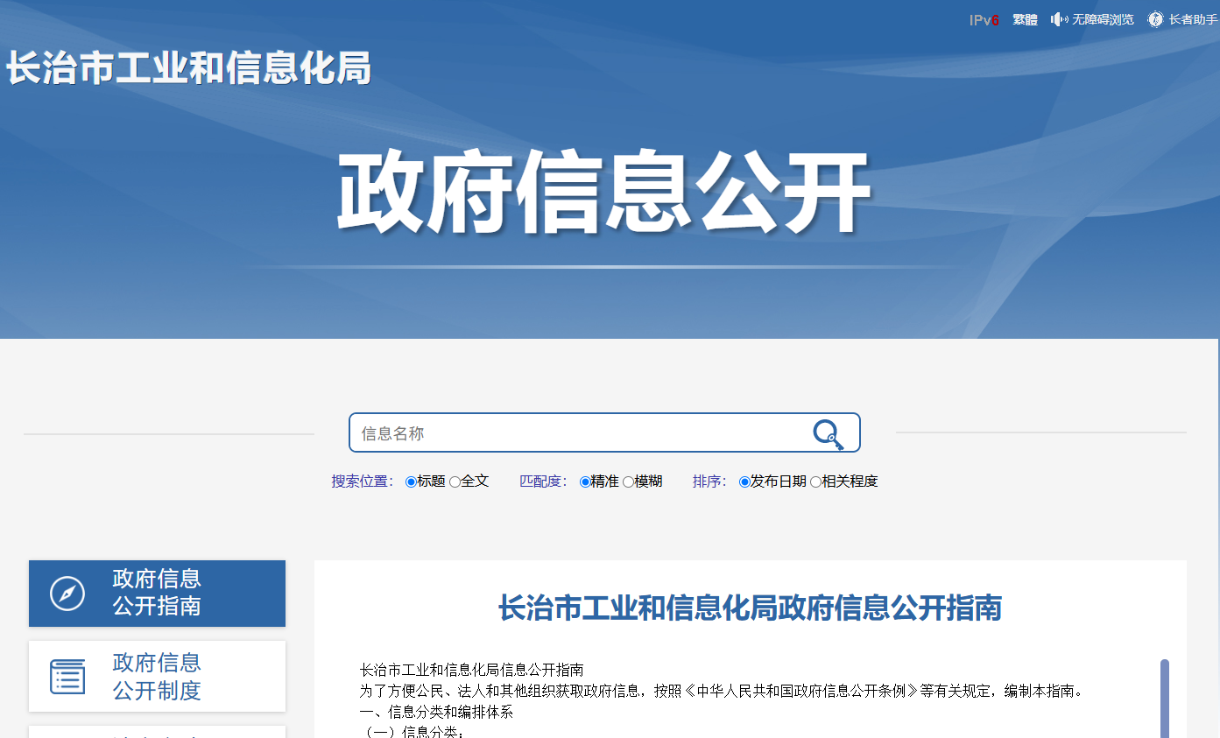1220x738 pixels.
Task: Click the 搜索位置 label
Action: [363, 481]
